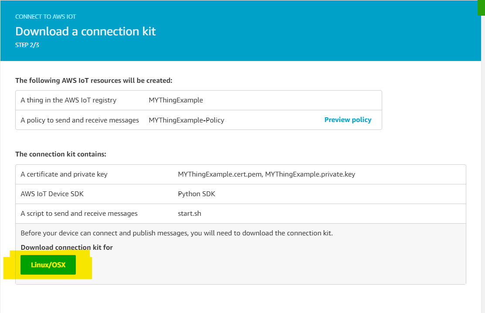Click the thing in AWS IoT registry label
This screenshot has height=313, width=485.
click(x=68, y=100)
